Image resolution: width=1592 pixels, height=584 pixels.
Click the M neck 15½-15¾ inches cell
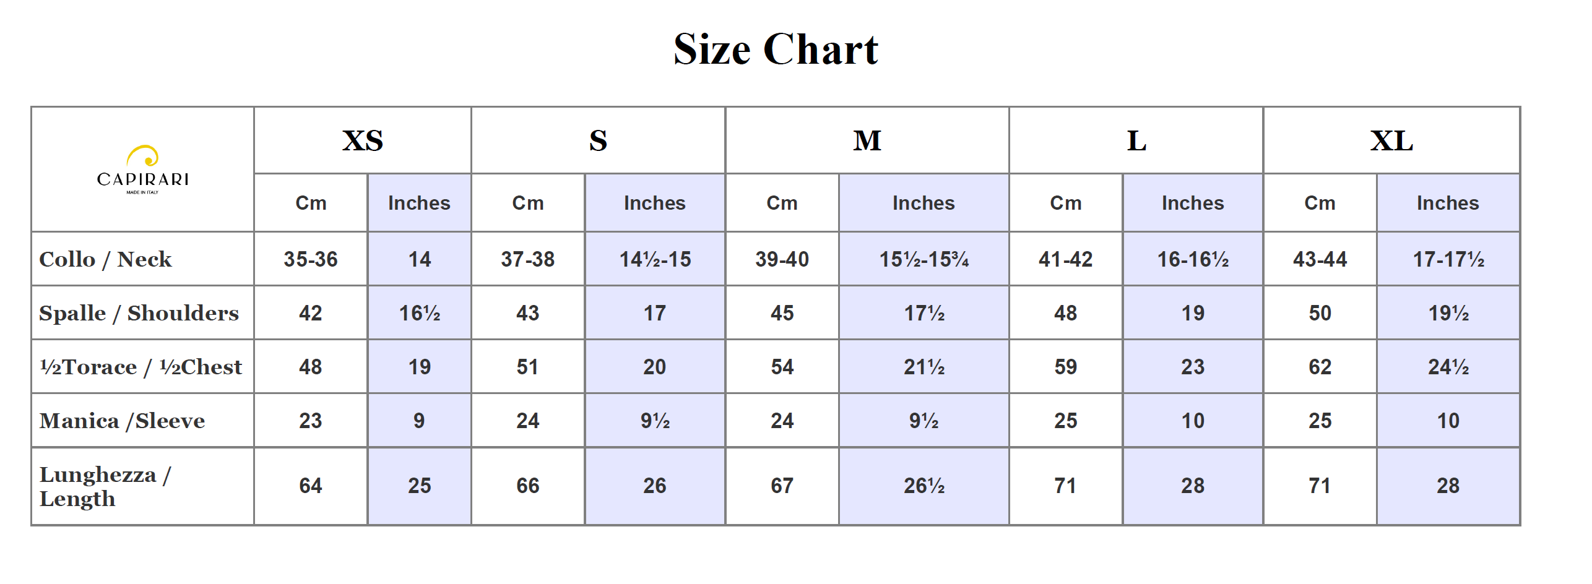924,259
